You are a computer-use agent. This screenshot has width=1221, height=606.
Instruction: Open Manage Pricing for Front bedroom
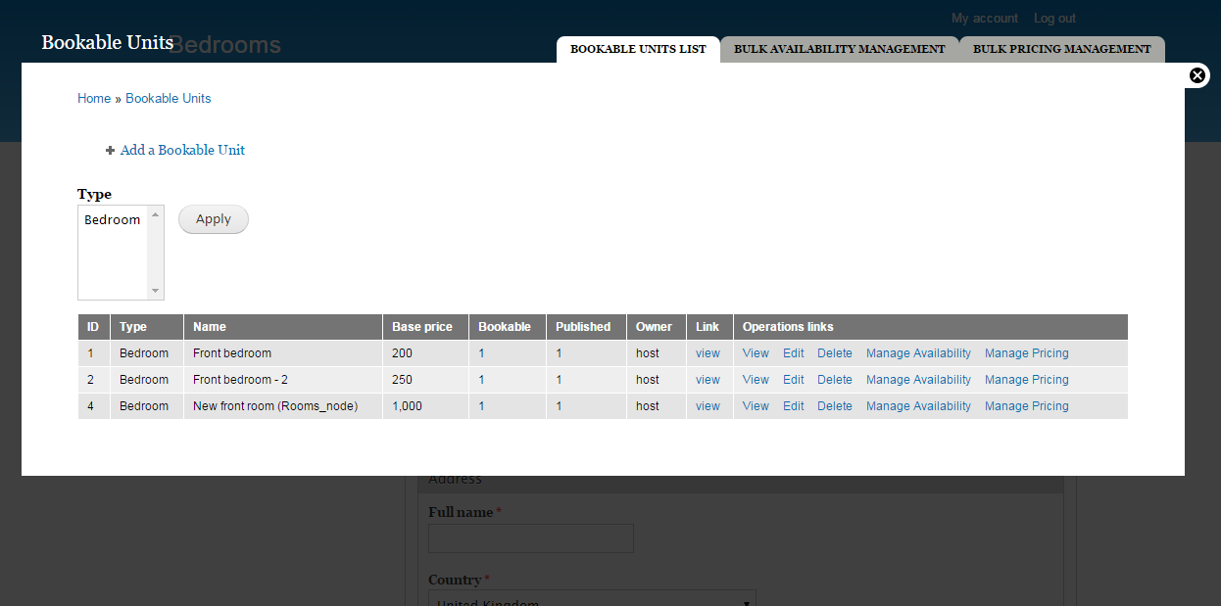click(1026, 353)
